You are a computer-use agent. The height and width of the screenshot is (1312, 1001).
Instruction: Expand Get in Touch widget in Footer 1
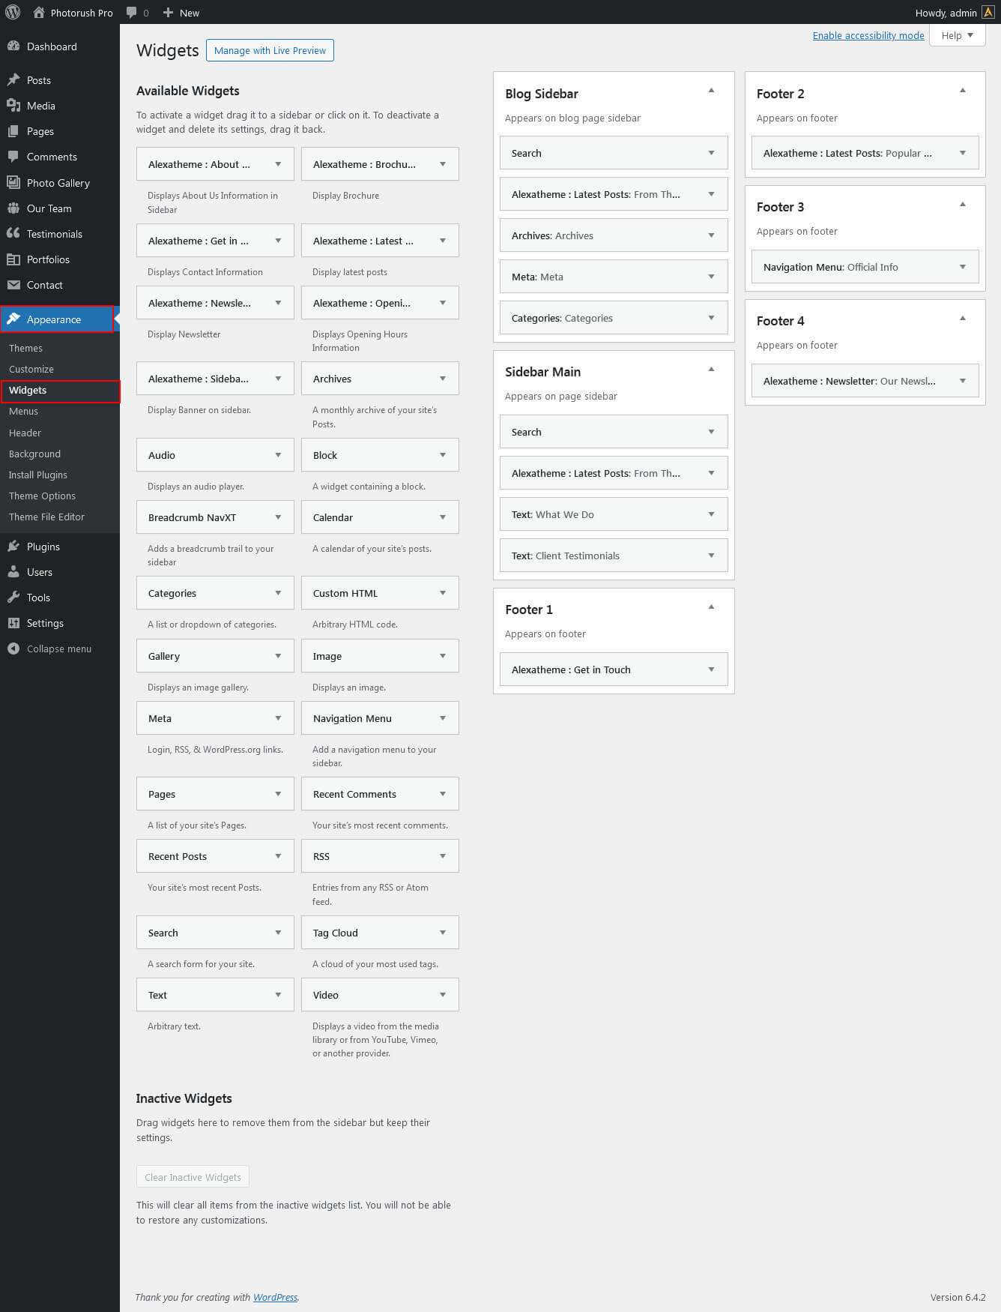click(711, 669)
